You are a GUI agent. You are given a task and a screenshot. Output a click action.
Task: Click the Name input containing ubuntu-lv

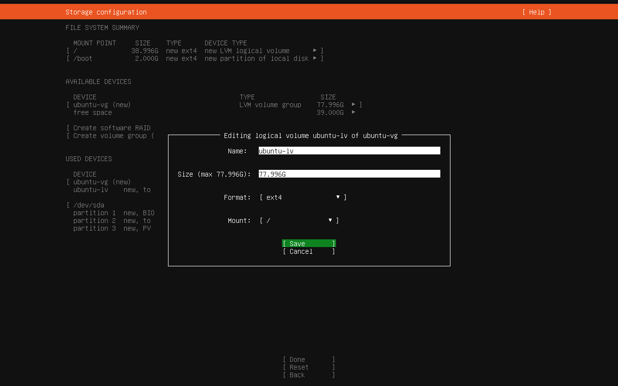point(349,150)
